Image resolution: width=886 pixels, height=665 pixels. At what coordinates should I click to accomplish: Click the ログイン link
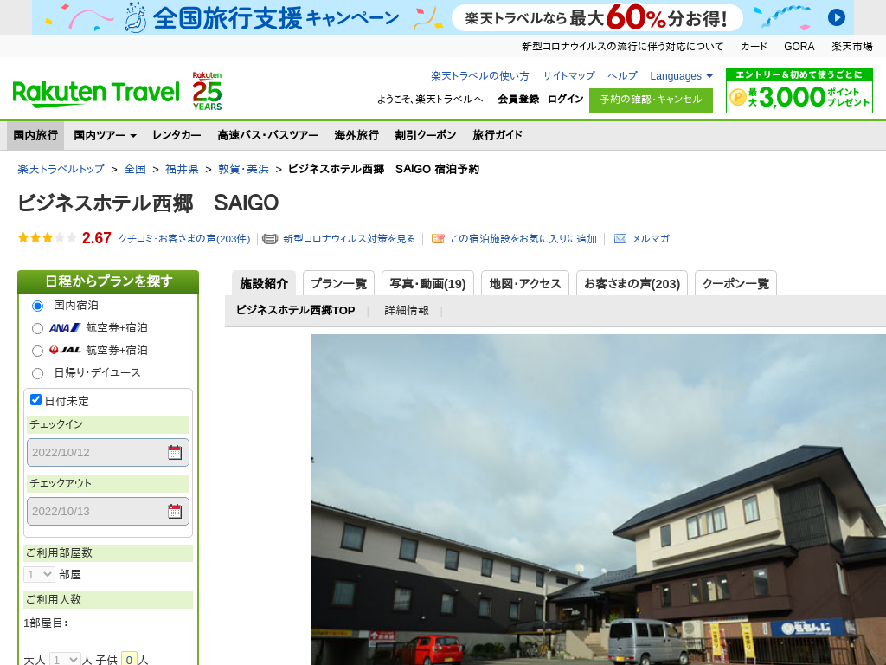566,99
